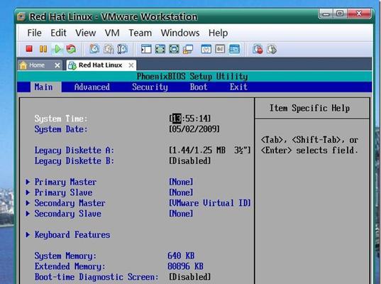Open the Snapshot Manager toolbar icon
The image size is (381, 284).
point(122,49)
